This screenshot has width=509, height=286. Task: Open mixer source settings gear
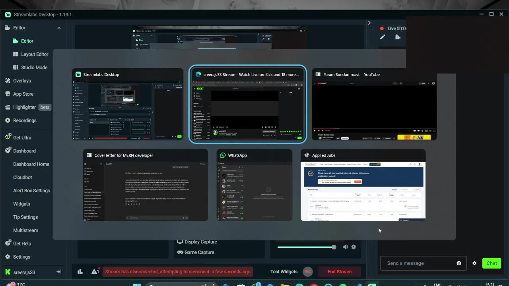click(354, 247)
